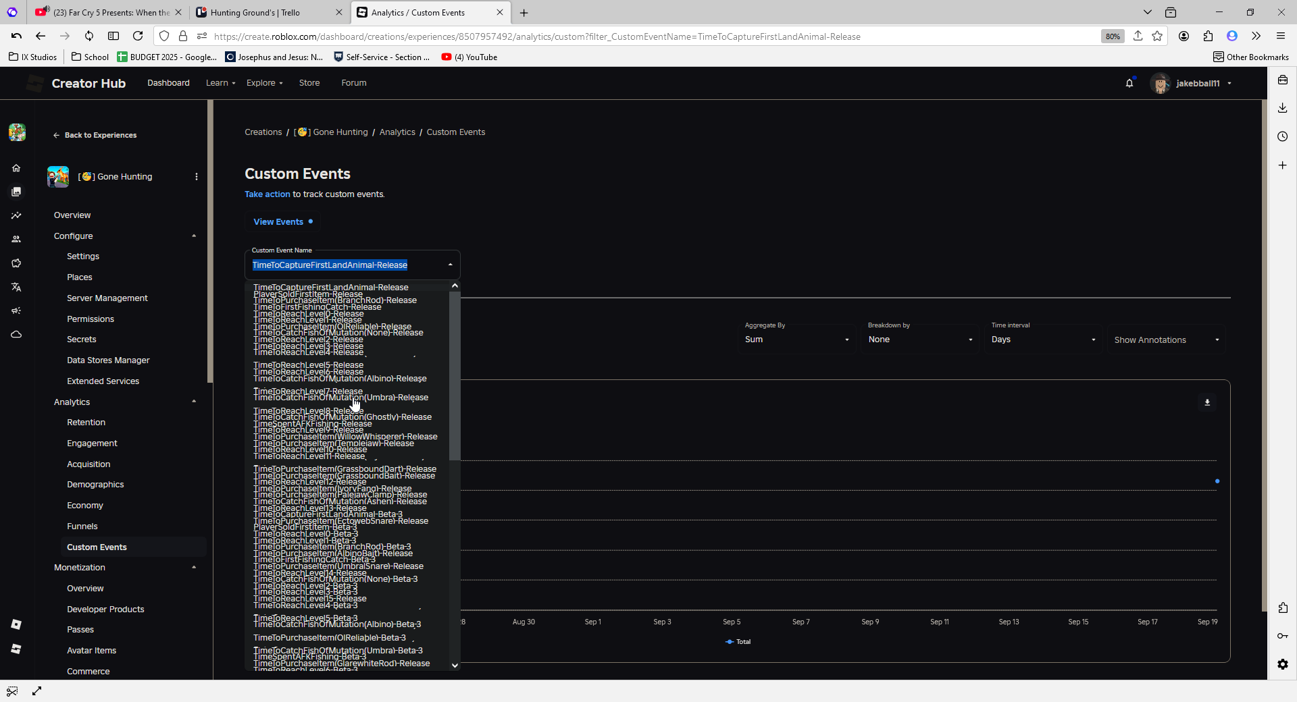Collapse the Analytics section in sidebar
1297x702 pixels.
(194, 401)
